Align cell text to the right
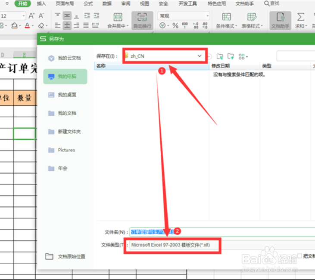The image size is (315, 280). pos(77,25)
